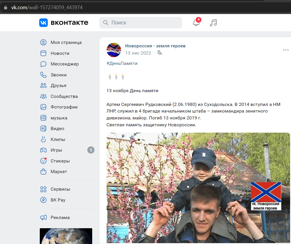Viewport: 291px width, 244px height.
Task: Click the VK logo icon
Action: [x=44, y=23]
